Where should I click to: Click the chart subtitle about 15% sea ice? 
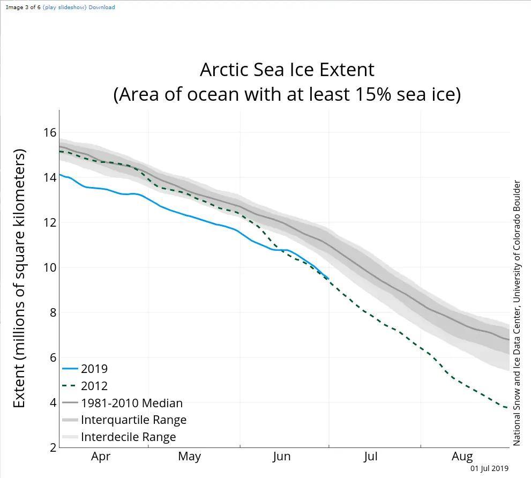pyautogui.click(x=287, y=94)
